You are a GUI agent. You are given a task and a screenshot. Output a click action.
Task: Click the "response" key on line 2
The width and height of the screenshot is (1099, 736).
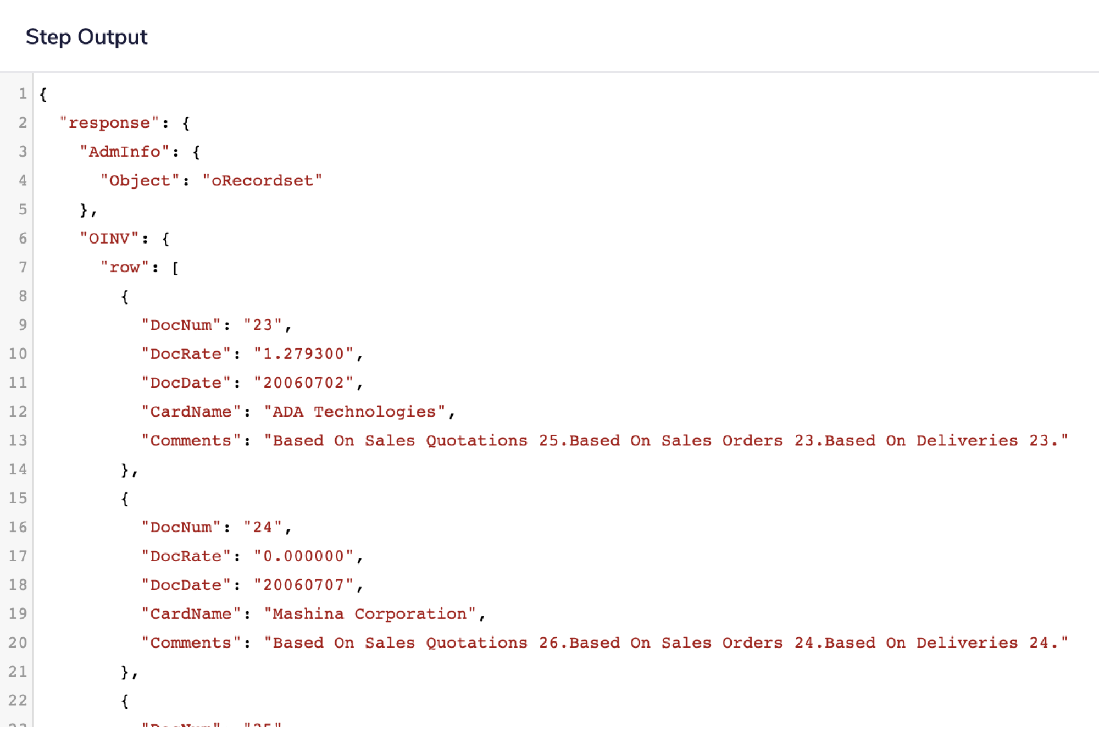109,123
